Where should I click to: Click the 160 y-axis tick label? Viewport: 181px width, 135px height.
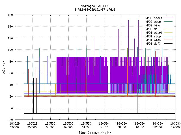(x=10, y=15)
